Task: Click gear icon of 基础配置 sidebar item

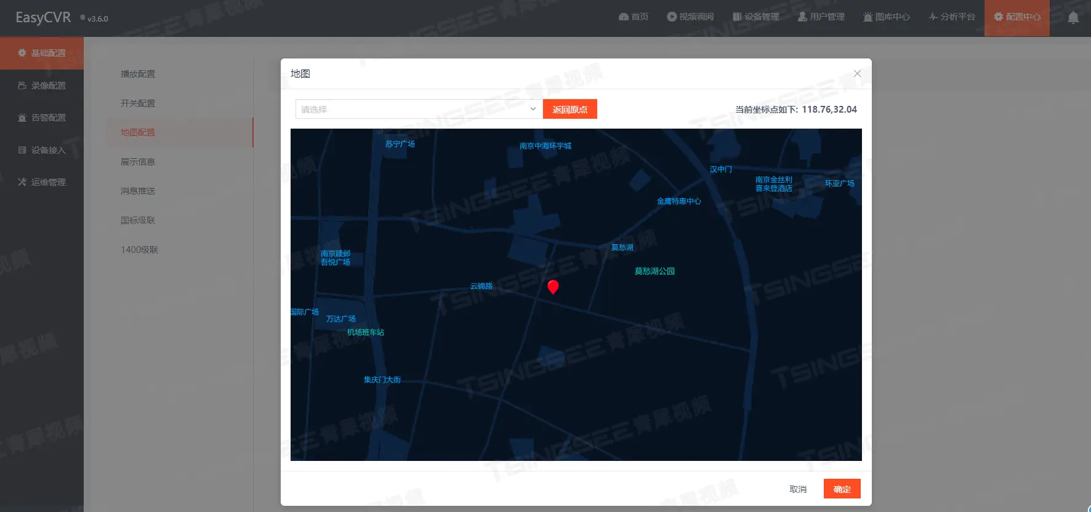Action: click(22, 53)
